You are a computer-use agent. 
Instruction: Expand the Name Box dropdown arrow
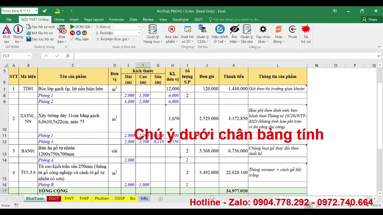click(x=29, y=56)
